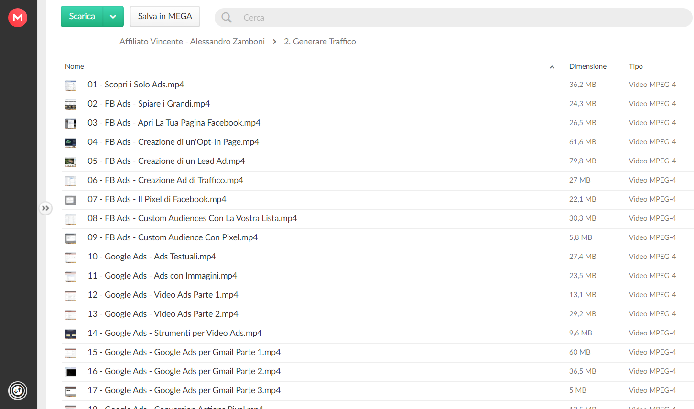Click thumbnail of 05 - Creazione di un Lead Ad
694x409 pixels.
point(71,162)
